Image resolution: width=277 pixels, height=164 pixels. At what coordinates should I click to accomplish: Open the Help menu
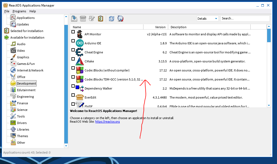coord(32,11)
